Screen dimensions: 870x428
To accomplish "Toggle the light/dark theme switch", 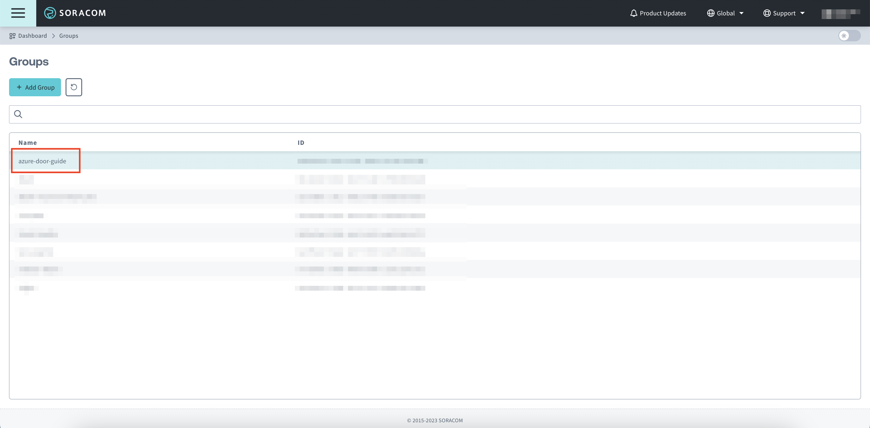I will pos(849,36).
